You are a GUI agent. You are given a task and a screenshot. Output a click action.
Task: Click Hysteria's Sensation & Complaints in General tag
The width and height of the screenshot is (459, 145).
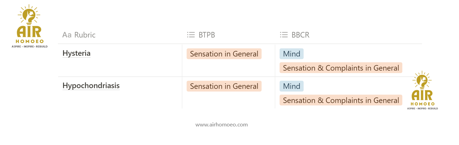341,68
